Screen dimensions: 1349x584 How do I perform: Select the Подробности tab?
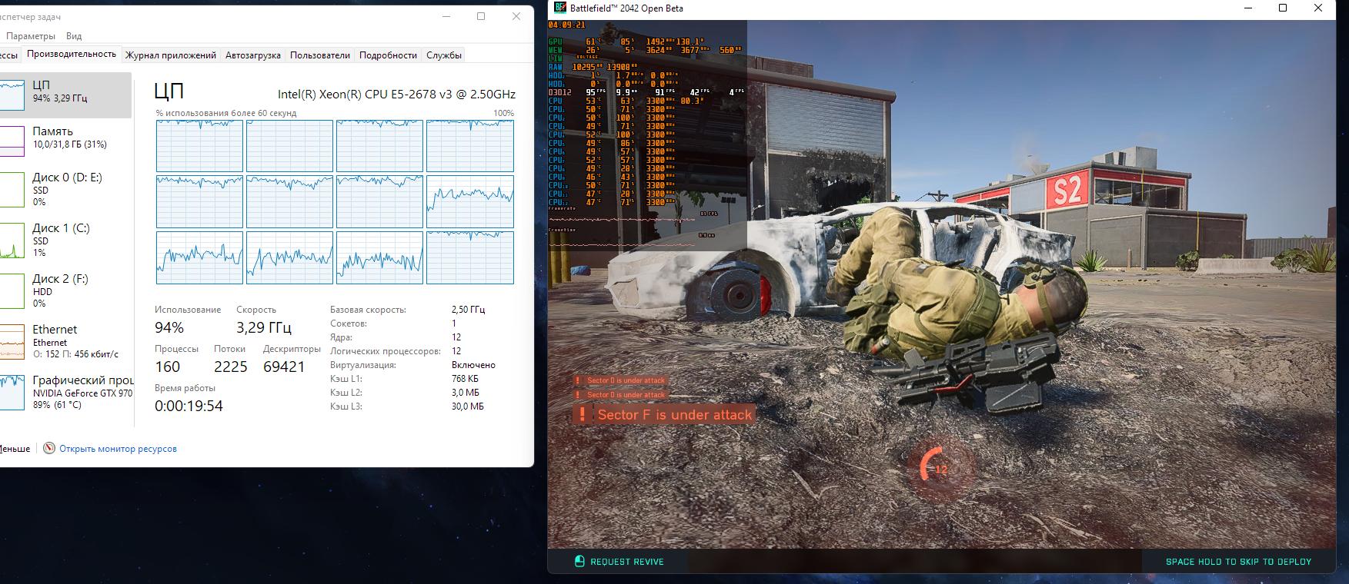[x=388, y=55]
